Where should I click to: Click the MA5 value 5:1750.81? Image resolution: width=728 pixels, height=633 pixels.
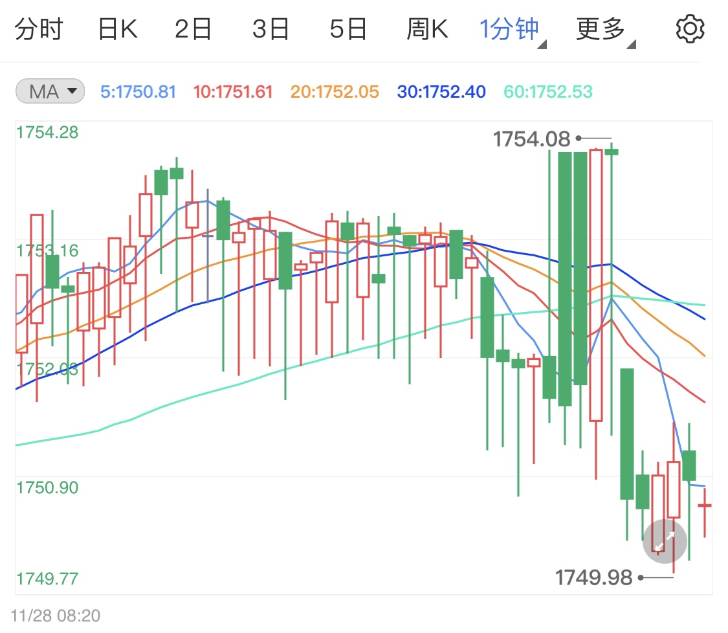coord(138,92)
